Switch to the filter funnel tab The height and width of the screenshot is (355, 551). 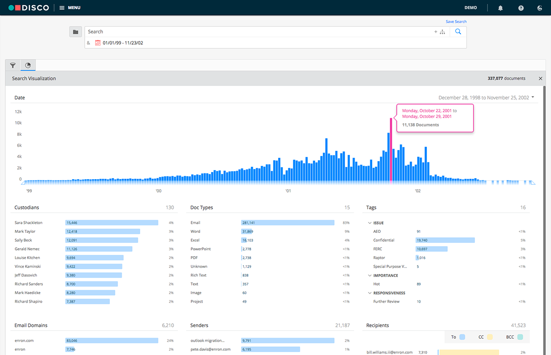click(13, 65)
